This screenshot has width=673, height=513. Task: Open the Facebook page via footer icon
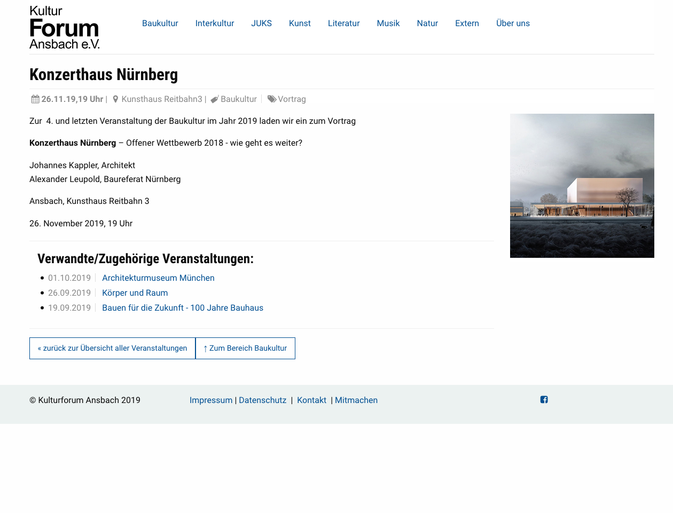[544, 399]
